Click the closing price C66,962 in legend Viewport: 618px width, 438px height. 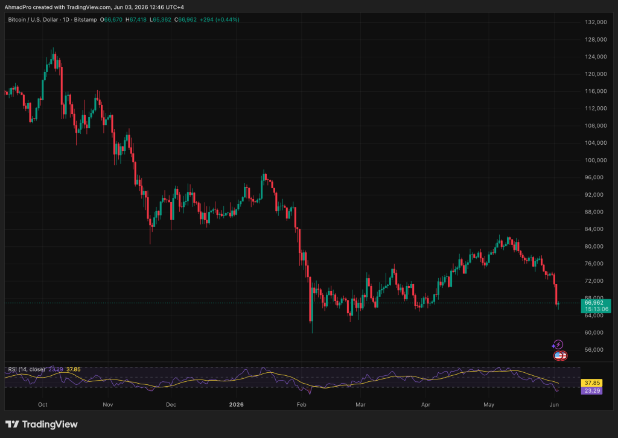pyautogui.click(x=186, y=19)
